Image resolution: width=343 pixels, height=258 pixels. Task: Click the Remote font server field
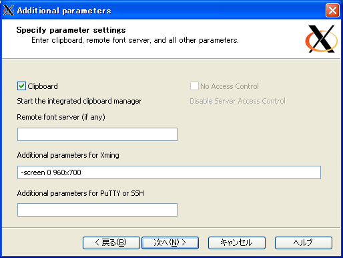click(97, 134)
